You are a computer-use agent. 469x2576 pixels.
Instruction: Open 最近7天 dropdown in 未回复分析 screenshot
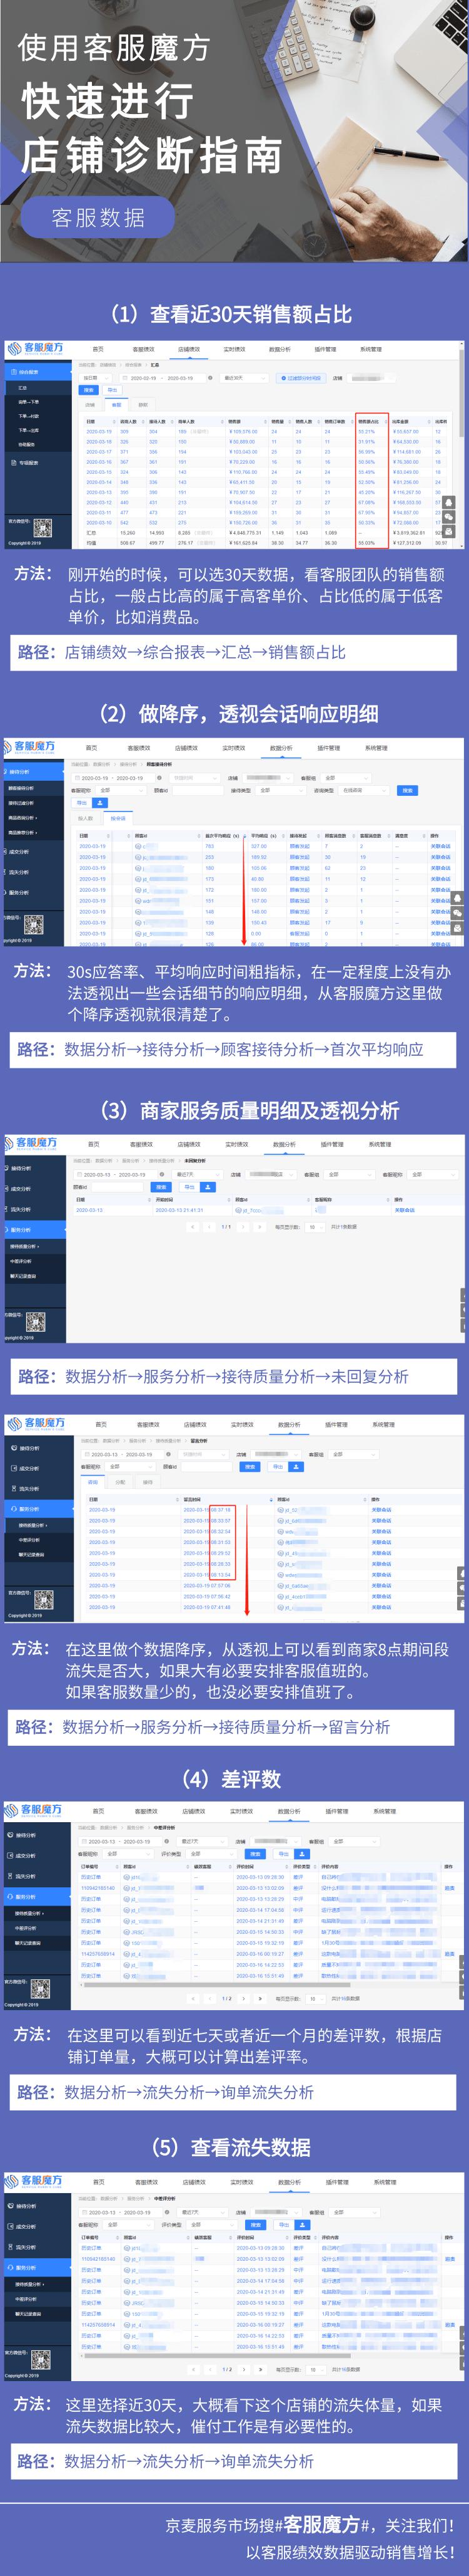pyautogui.click(x=196, y=1175)
